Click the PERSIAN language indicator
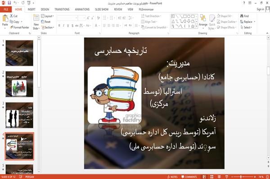270x179 pixels. (30, 177)
